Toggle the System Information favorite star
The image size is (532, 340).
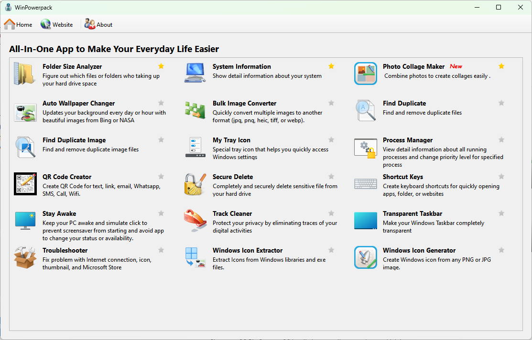(x=331, y=66)
